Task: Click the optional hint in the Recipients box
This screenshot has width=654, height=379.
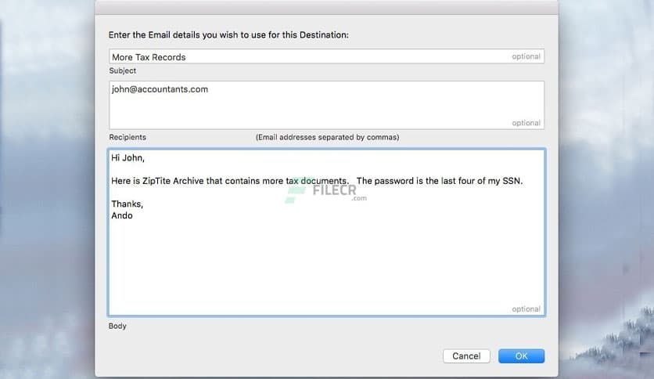Action: point(526,123)
